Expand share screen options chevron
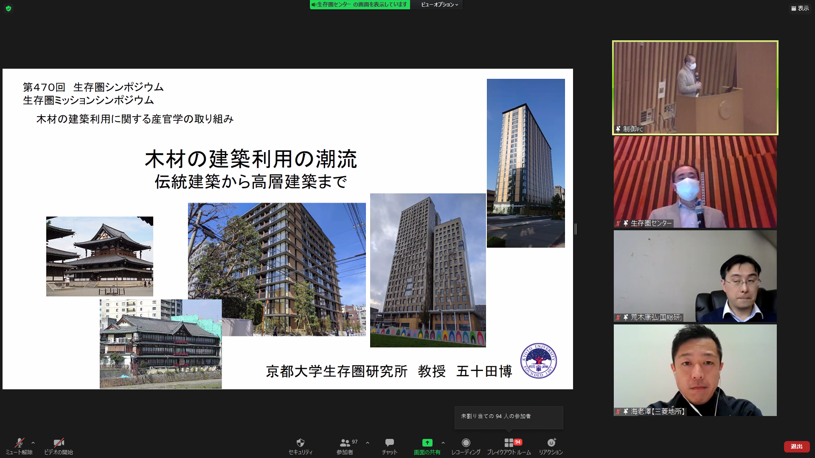815x458 pixels. 443,443
